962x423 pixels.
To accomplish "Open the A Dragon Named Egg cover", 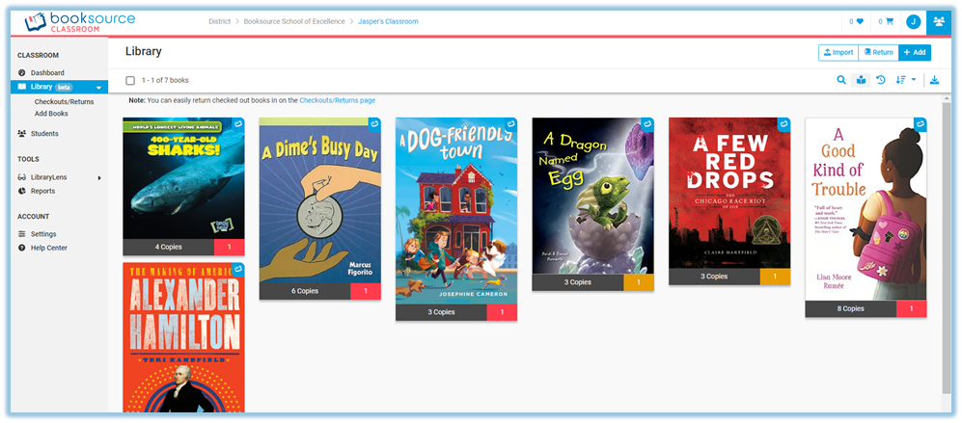I will pos(592,197).
